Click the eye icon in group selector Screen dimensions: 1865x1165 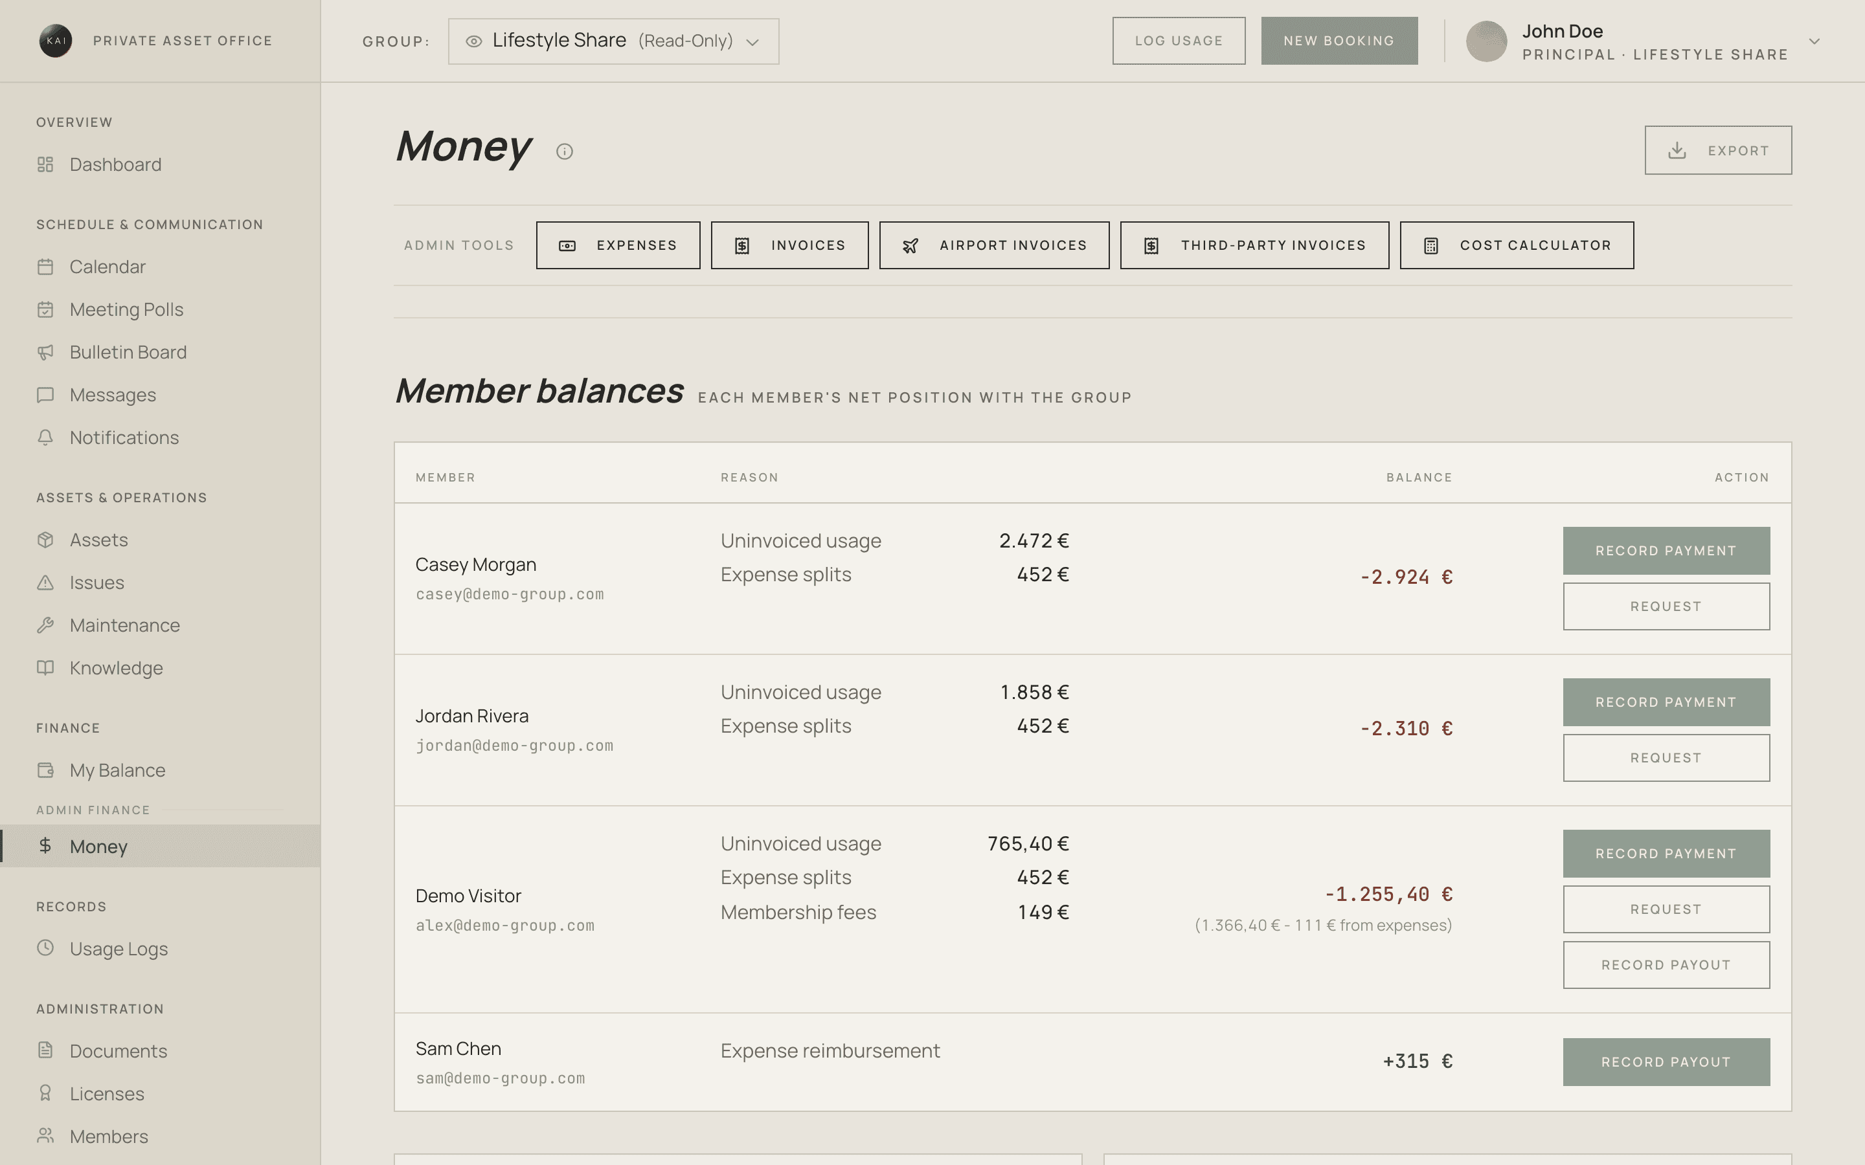point(474,41)
